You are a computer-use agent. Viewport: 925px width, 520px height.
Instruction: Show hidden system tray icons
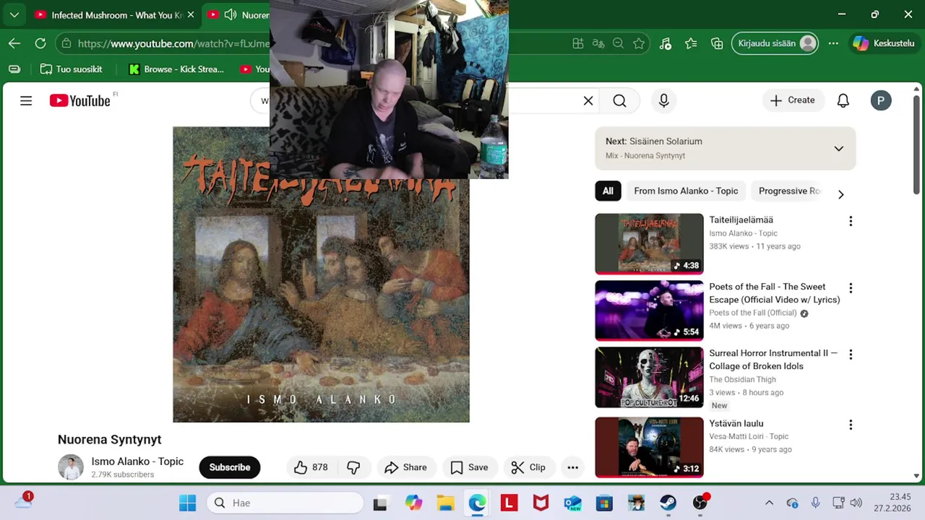click(769, 503)
